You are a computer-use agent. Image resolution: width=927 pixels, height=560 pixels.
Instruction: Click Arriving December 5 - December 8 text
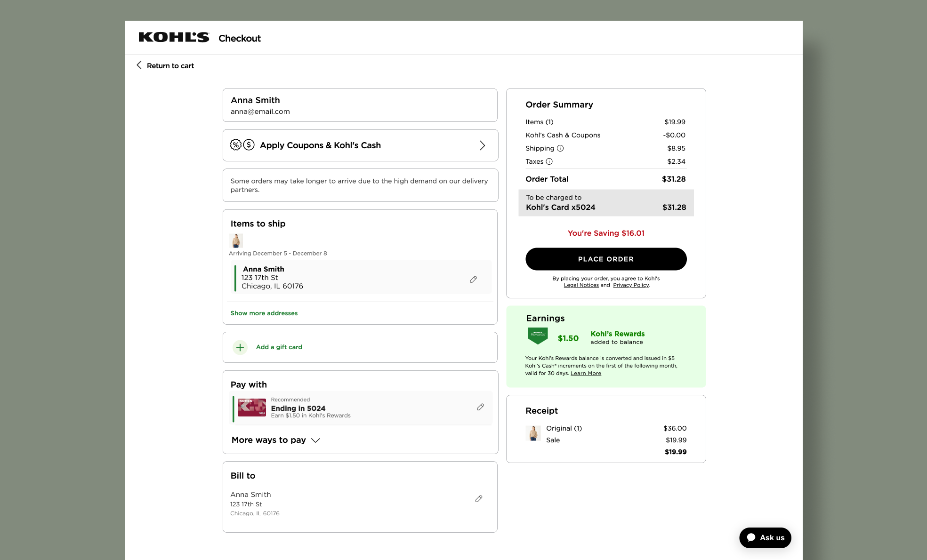(x=278, y=254)
